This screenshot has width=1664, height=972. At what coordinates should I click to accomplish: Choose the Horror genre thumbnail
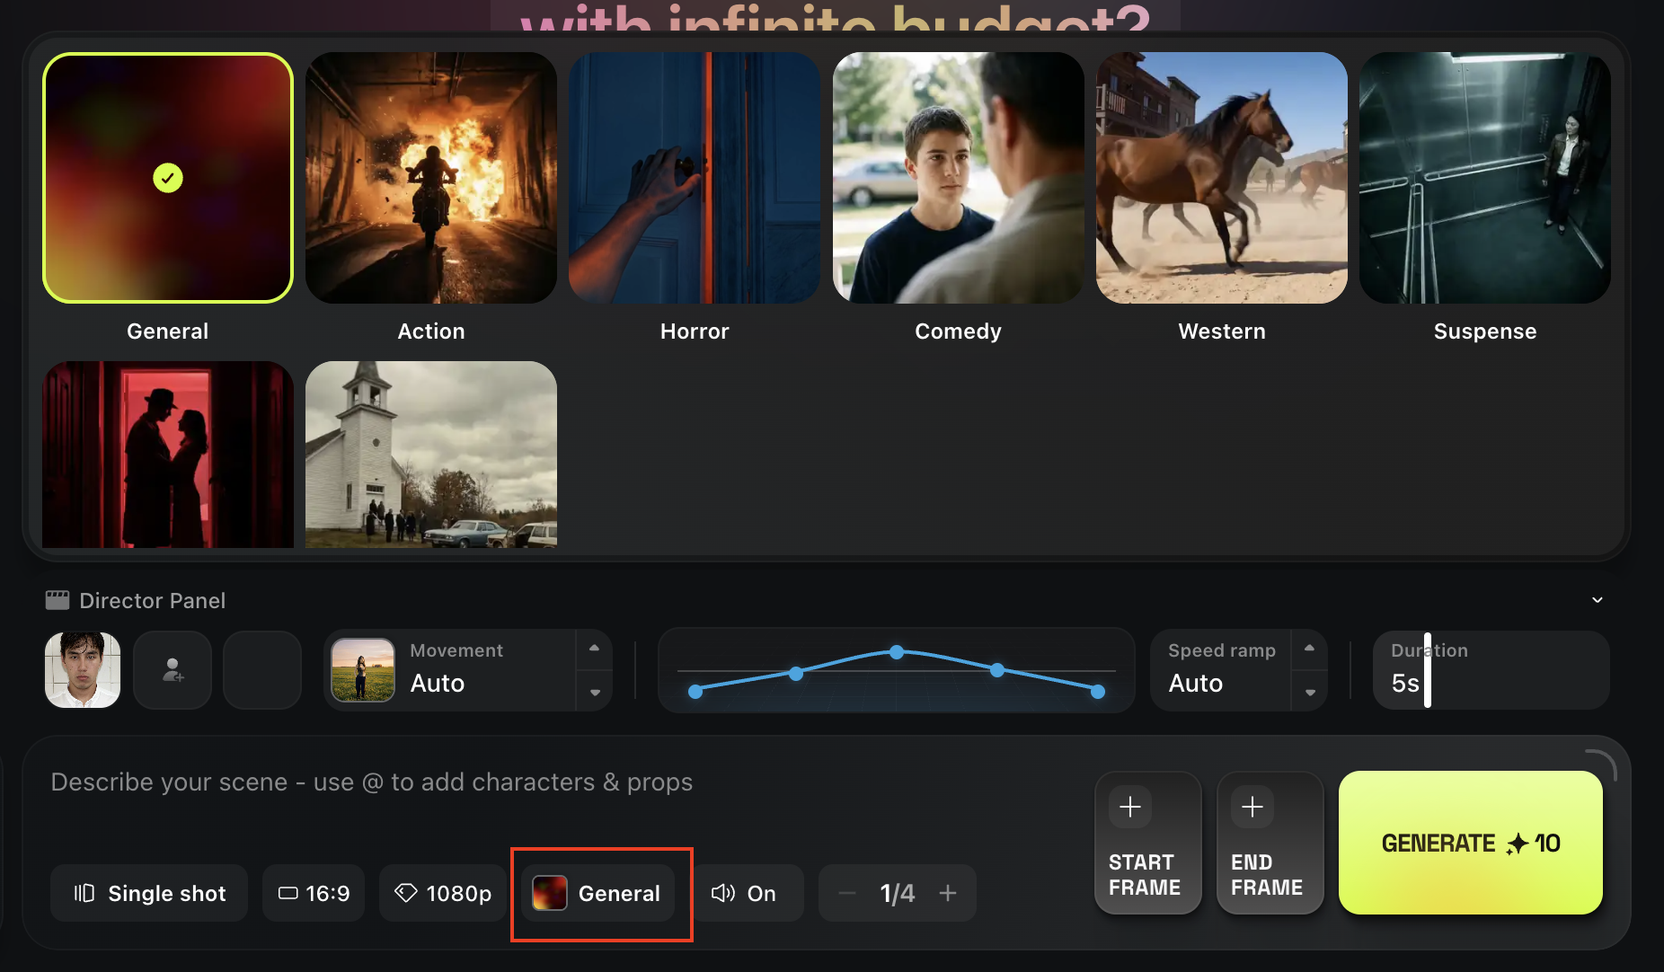(695, 178)
